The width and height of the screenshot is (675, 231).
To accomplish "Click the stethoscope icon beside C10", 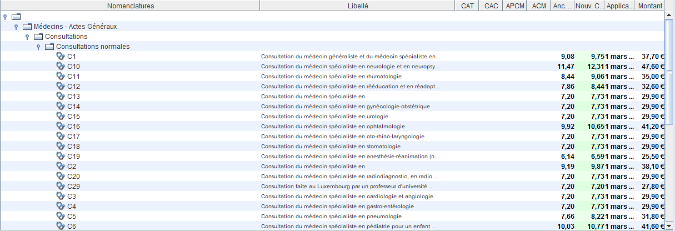I will (x=61, y=66).
